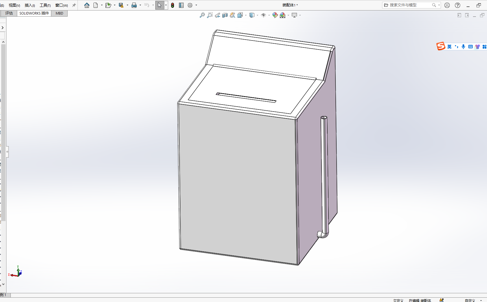This screenshot has width=487, height=302.
Task: Expand Select tool dropdown arrow
Action: (166, 5)
